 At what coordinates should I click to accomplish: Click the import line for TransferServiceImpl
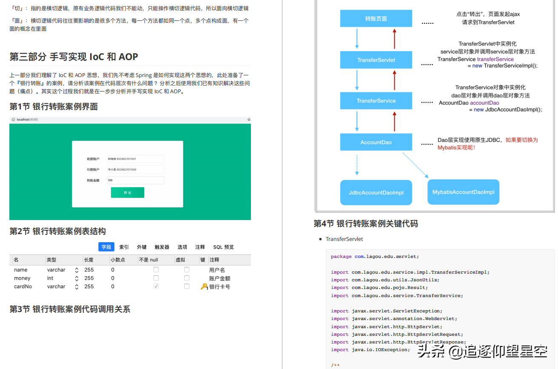(410, 272)
